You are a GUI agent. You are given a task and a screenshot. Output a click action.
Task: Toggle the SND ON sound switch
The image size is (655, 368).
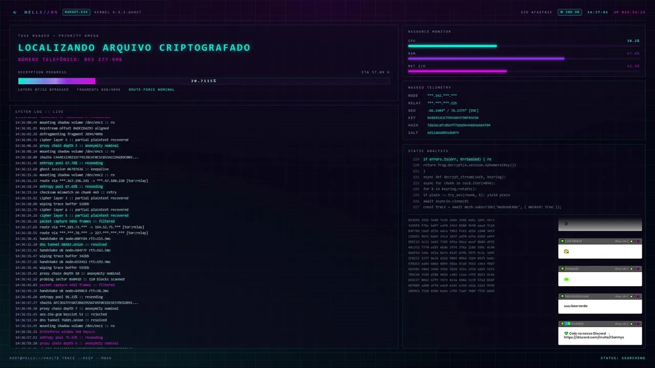coord(570,12)
